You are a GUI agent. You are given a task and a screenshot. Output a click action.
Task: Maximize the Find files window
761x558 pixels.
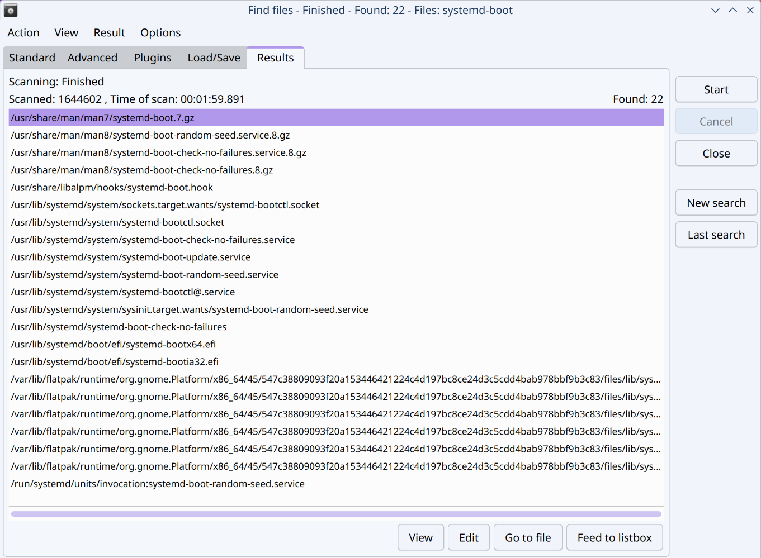[x=732, y=10]
